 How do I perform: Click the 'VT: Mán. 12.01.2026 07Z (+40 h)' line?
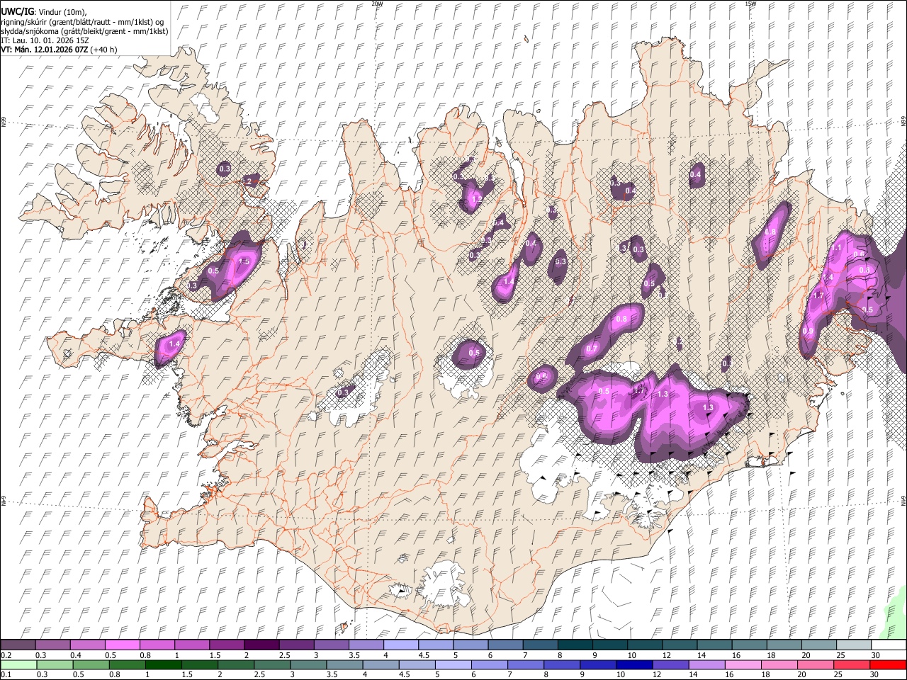[59, 50]
